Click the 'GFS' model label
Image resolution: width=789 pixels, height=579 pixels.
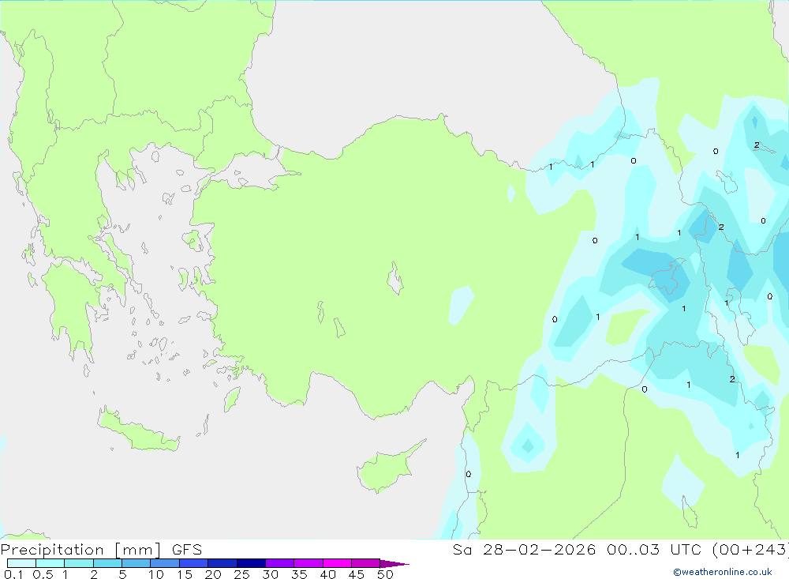coord(187,550)
